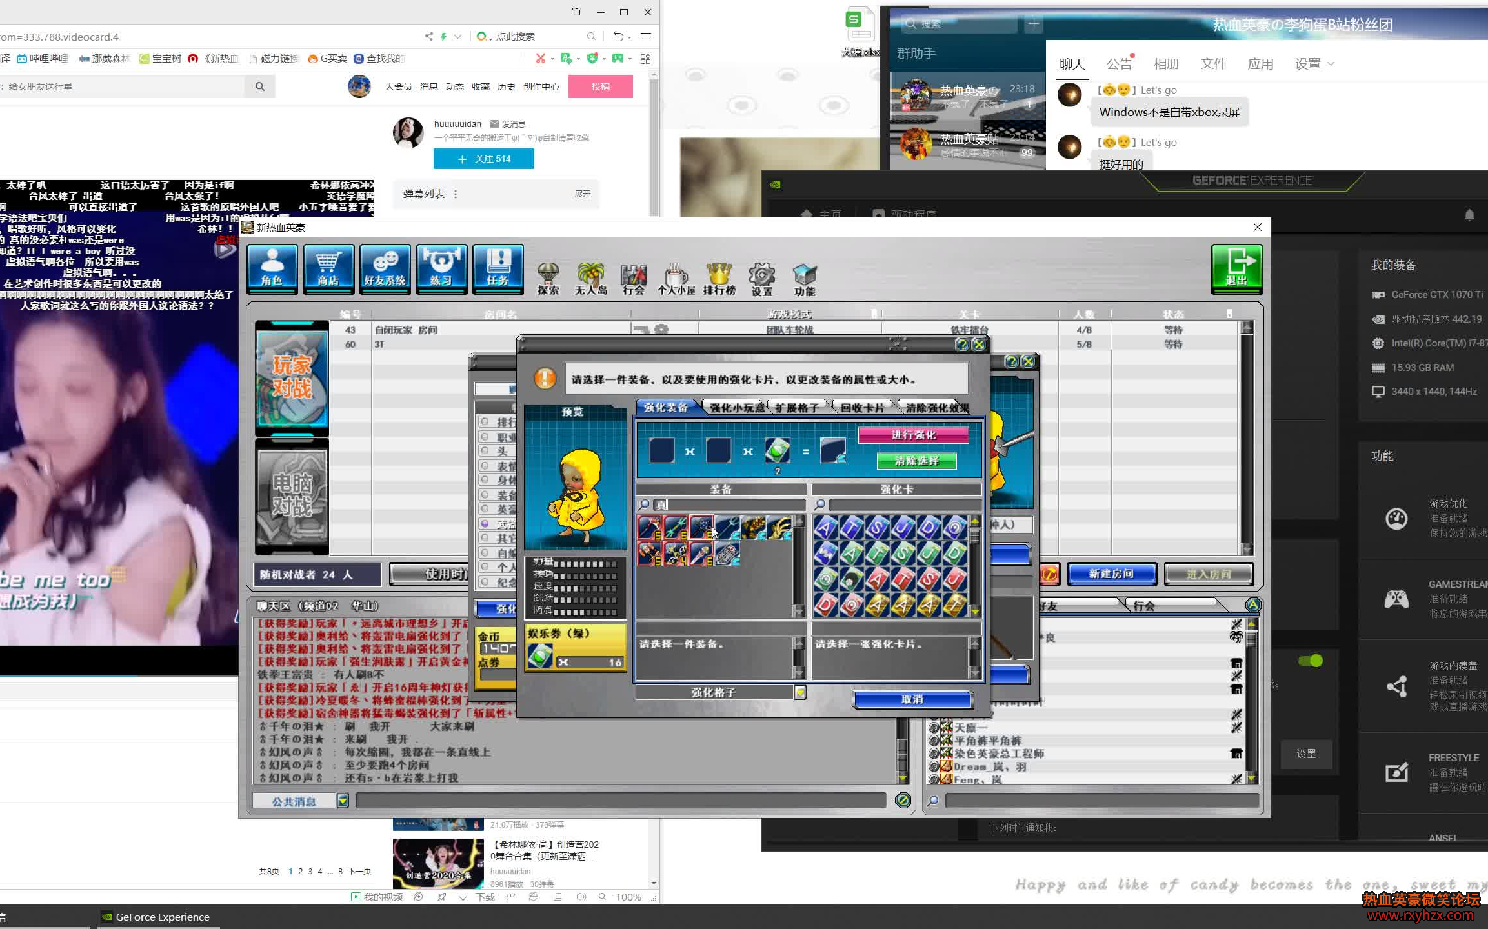Click the blue 取消 cancel button
This screenshot has height=929, width=1488.
(x=912, y=699)
